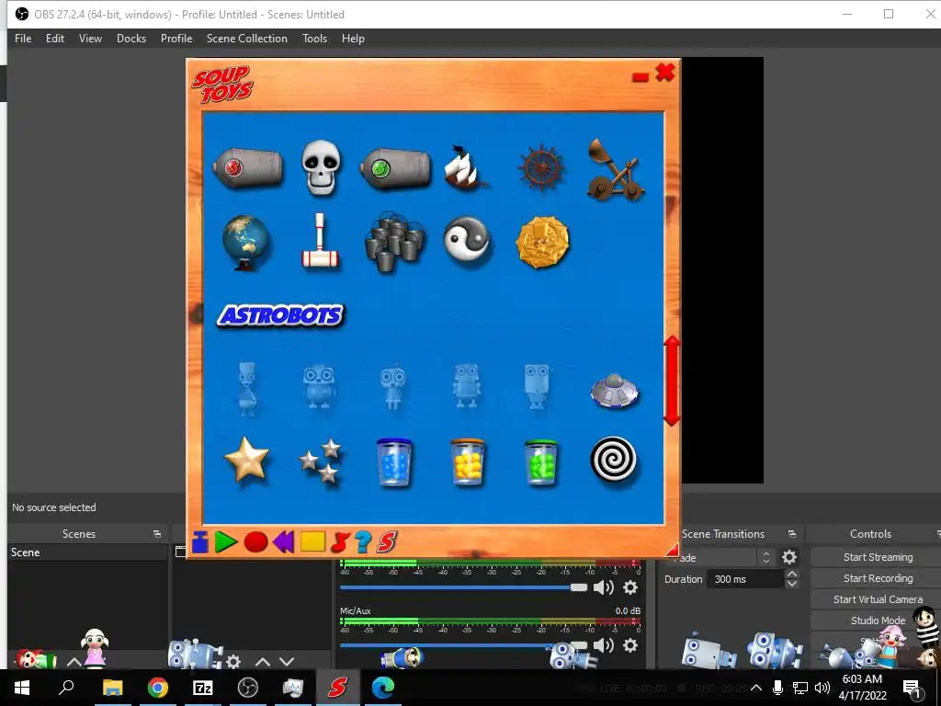
Task: Pop out the Scenes dock
Action: tap(156, 534)
